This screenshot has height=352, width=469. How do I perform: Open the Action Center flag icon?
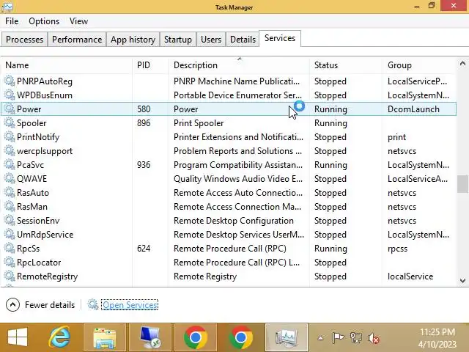tap(338, 338)
